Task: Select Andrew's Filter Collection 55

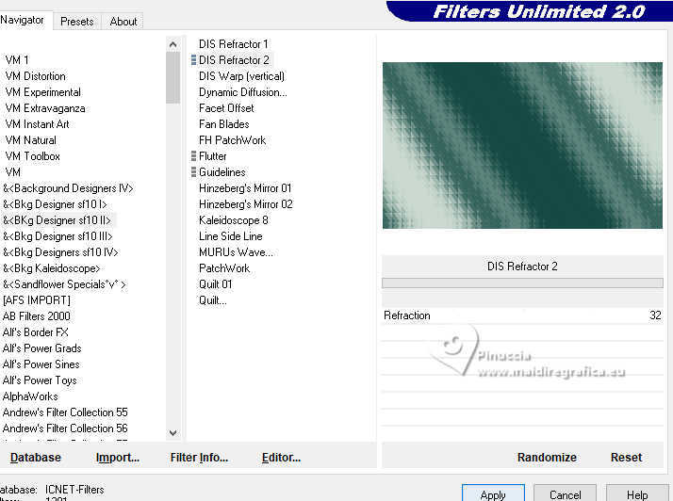Action: pos(65,412)
